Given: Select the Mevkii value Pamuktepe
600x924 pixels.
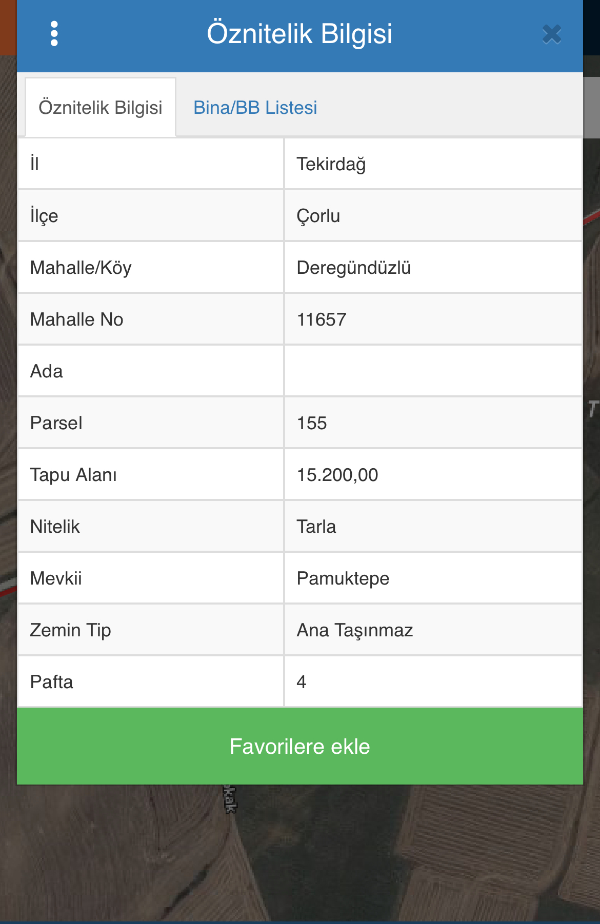Looking at the screenshot, I should [x=343, y=578].
